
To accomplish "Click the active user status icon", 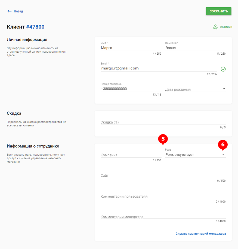I will pos(215,27).
